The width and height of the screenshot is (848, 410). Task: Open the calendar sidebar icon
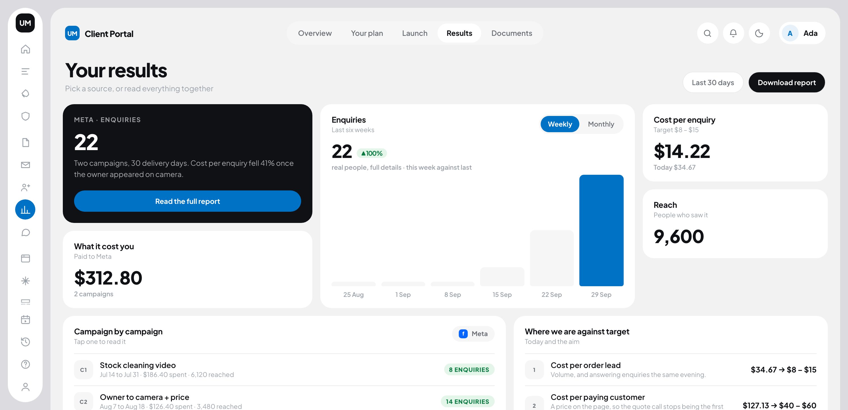(x=25, y=319)
